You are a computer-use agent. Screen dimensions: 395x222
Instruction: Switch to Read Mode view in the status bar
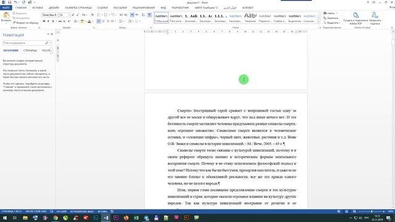pyautogui.click(x=339, y=212)
